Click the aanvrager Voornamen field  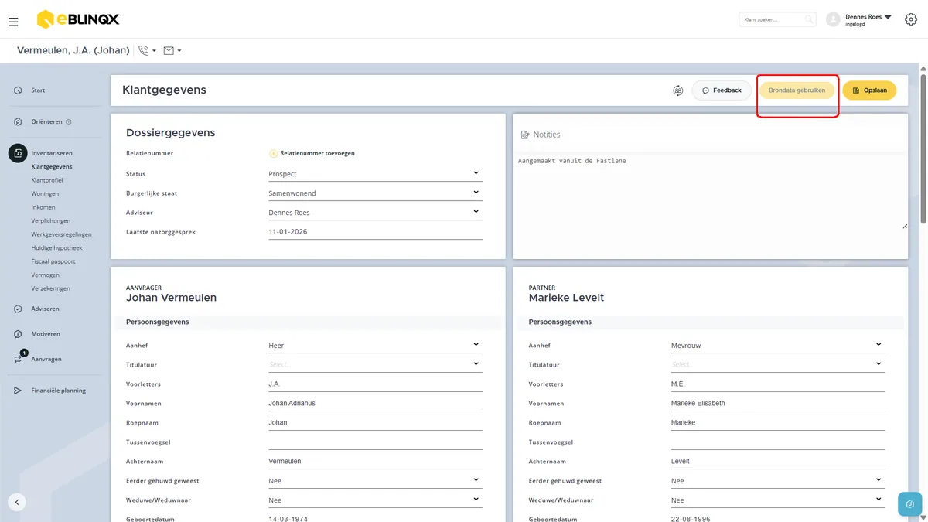(375, 403)
